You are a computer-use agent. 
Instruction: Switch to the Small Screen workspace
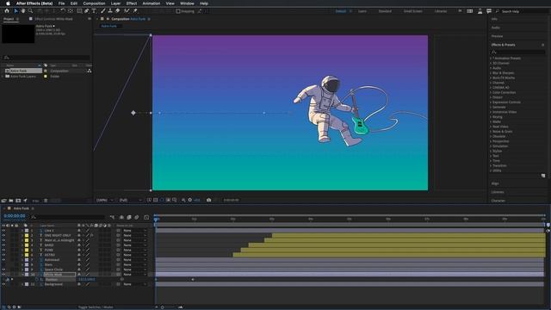pos(413,11)
